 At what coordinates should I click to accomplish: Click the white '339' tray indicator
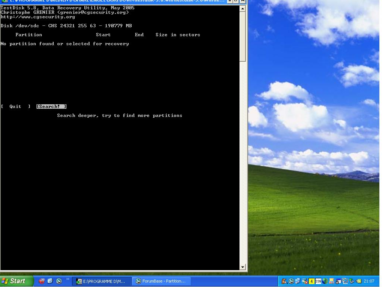[318, 281]
